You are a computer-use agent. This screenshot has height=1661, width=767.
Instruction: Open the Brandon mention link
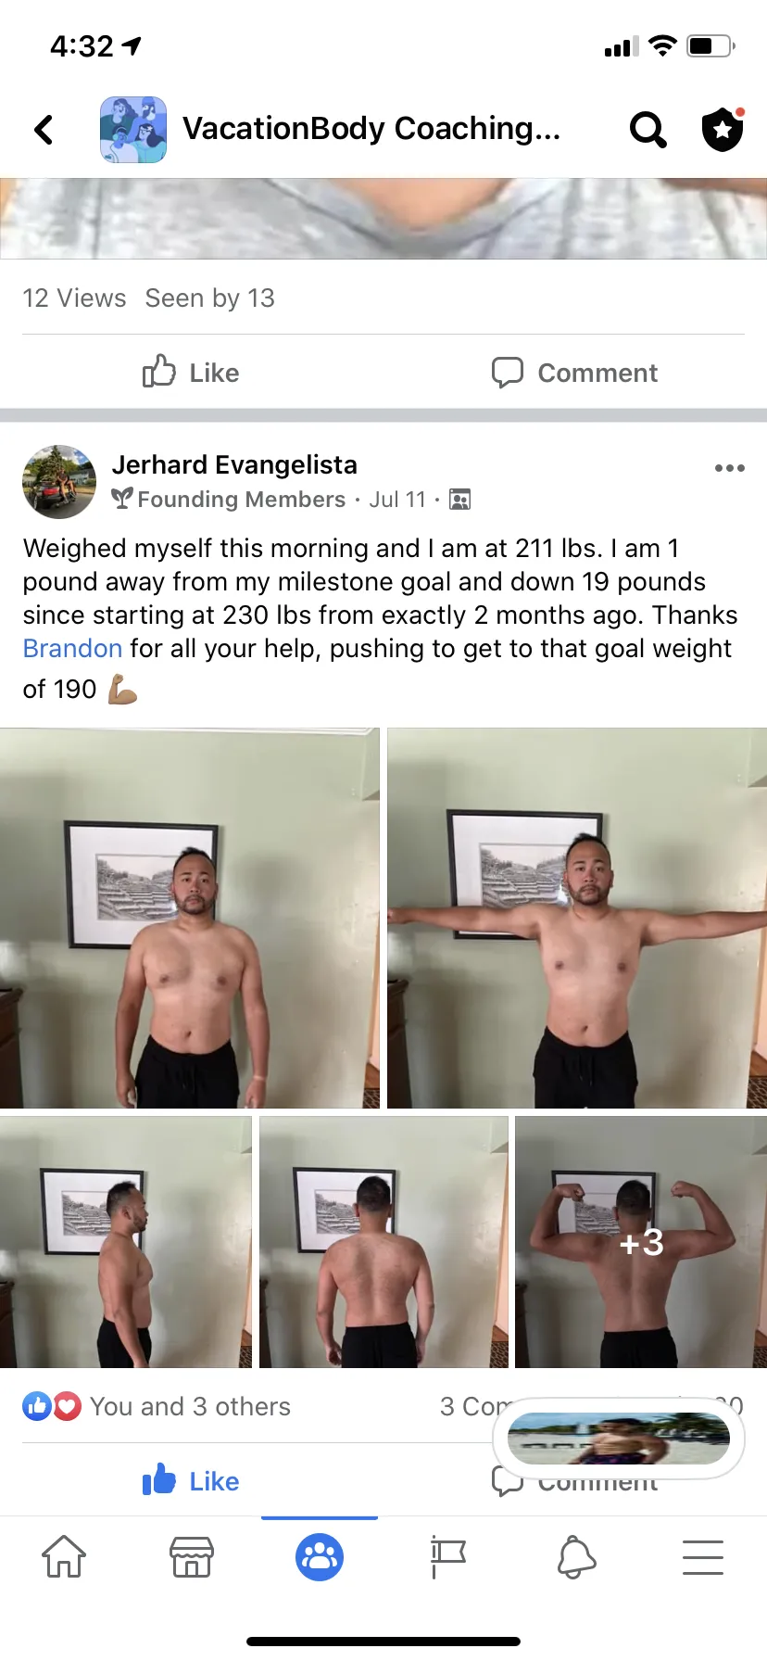pos(72,648)
